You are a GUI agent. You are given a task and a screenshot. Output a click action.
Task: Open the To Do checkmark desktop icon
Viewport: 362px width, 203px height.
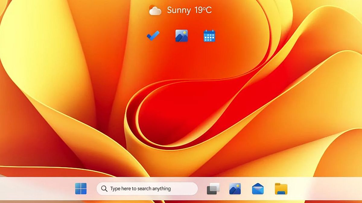[x=153, y=36]
